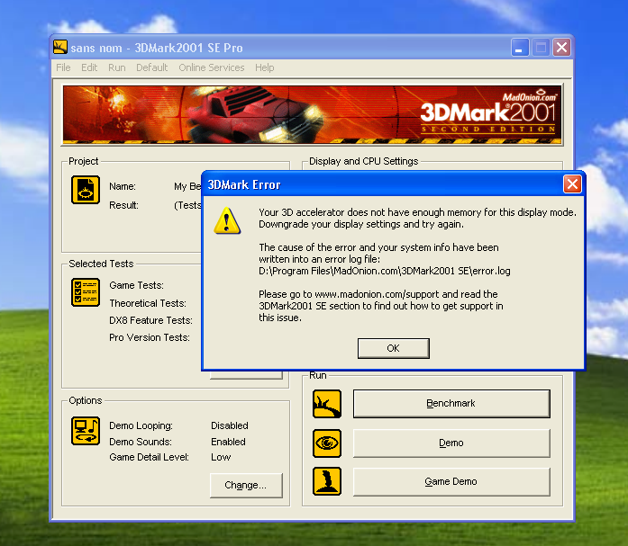The width and height of the screenshot is (628, 546).
Task: Click the 3DMark2001 Second Edition banner
Action: tap(313, 114)
